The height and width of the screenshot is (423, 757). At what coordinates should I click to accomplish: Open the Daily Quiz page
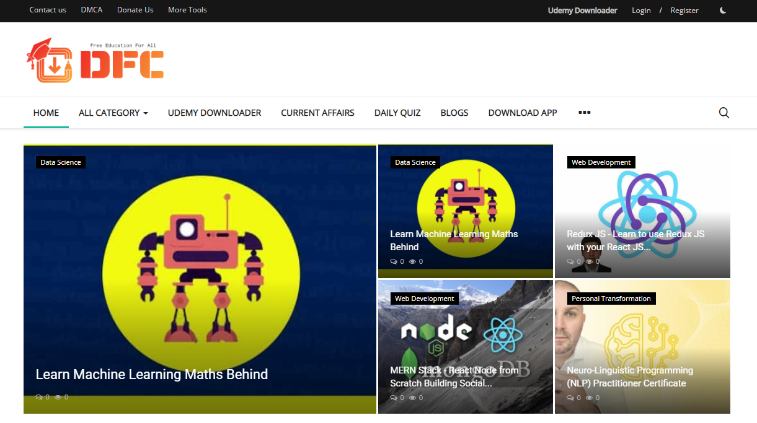(397, 113)
